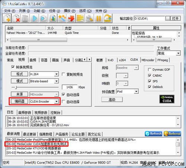Toggle the Deblock checkbox
This screenshot has height=168, width=186.
click(x=150, y=87)
